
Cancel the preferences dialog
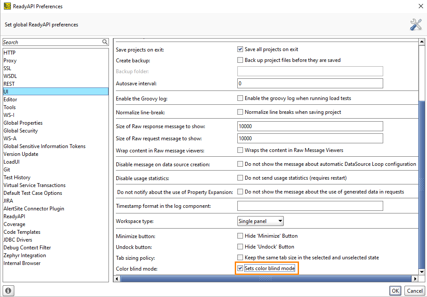click(414, 291)
